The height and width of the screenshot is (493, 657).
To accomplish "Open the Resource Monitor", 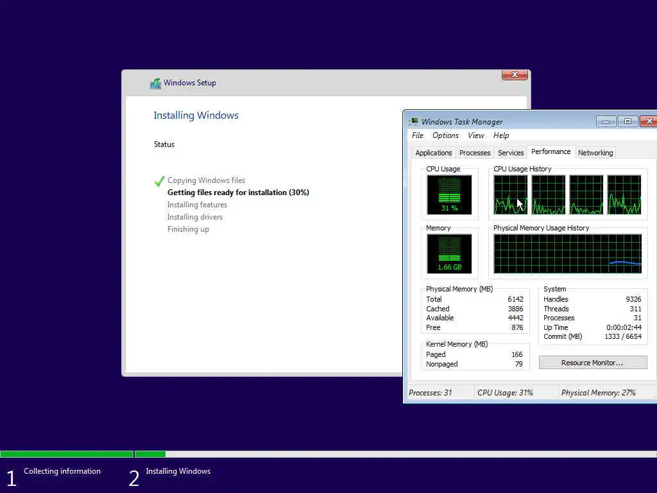I will click(592, 363).
